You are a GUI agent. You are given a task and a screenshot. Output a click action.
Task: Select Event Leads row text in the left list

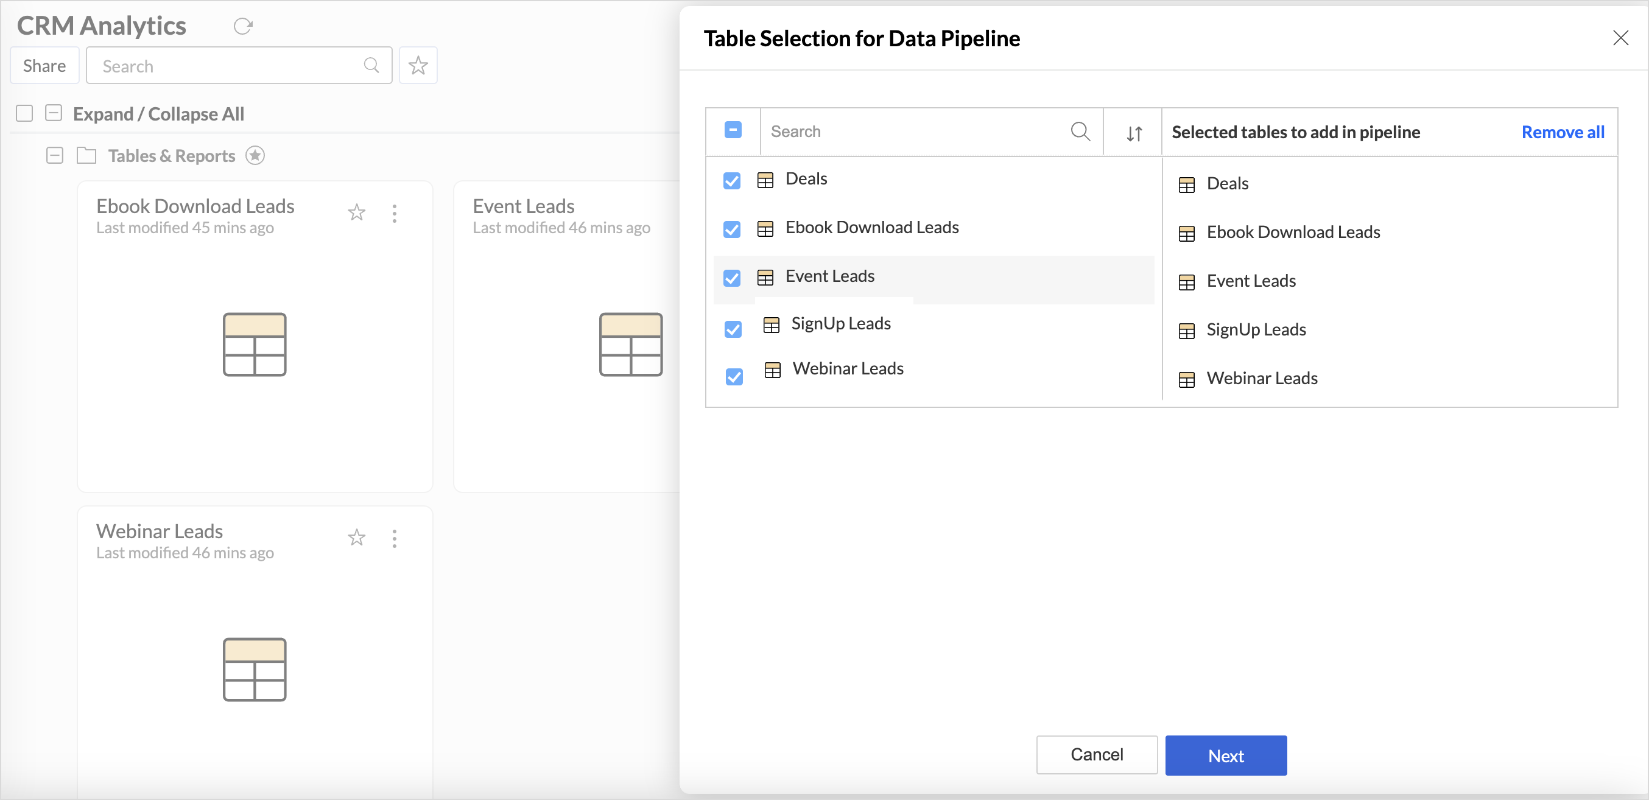pos(829,276)
